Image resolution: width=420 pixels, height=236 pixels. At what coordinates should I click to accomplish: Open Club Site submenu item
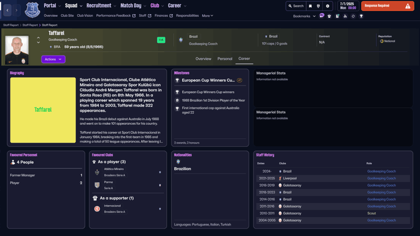(67, 16)
